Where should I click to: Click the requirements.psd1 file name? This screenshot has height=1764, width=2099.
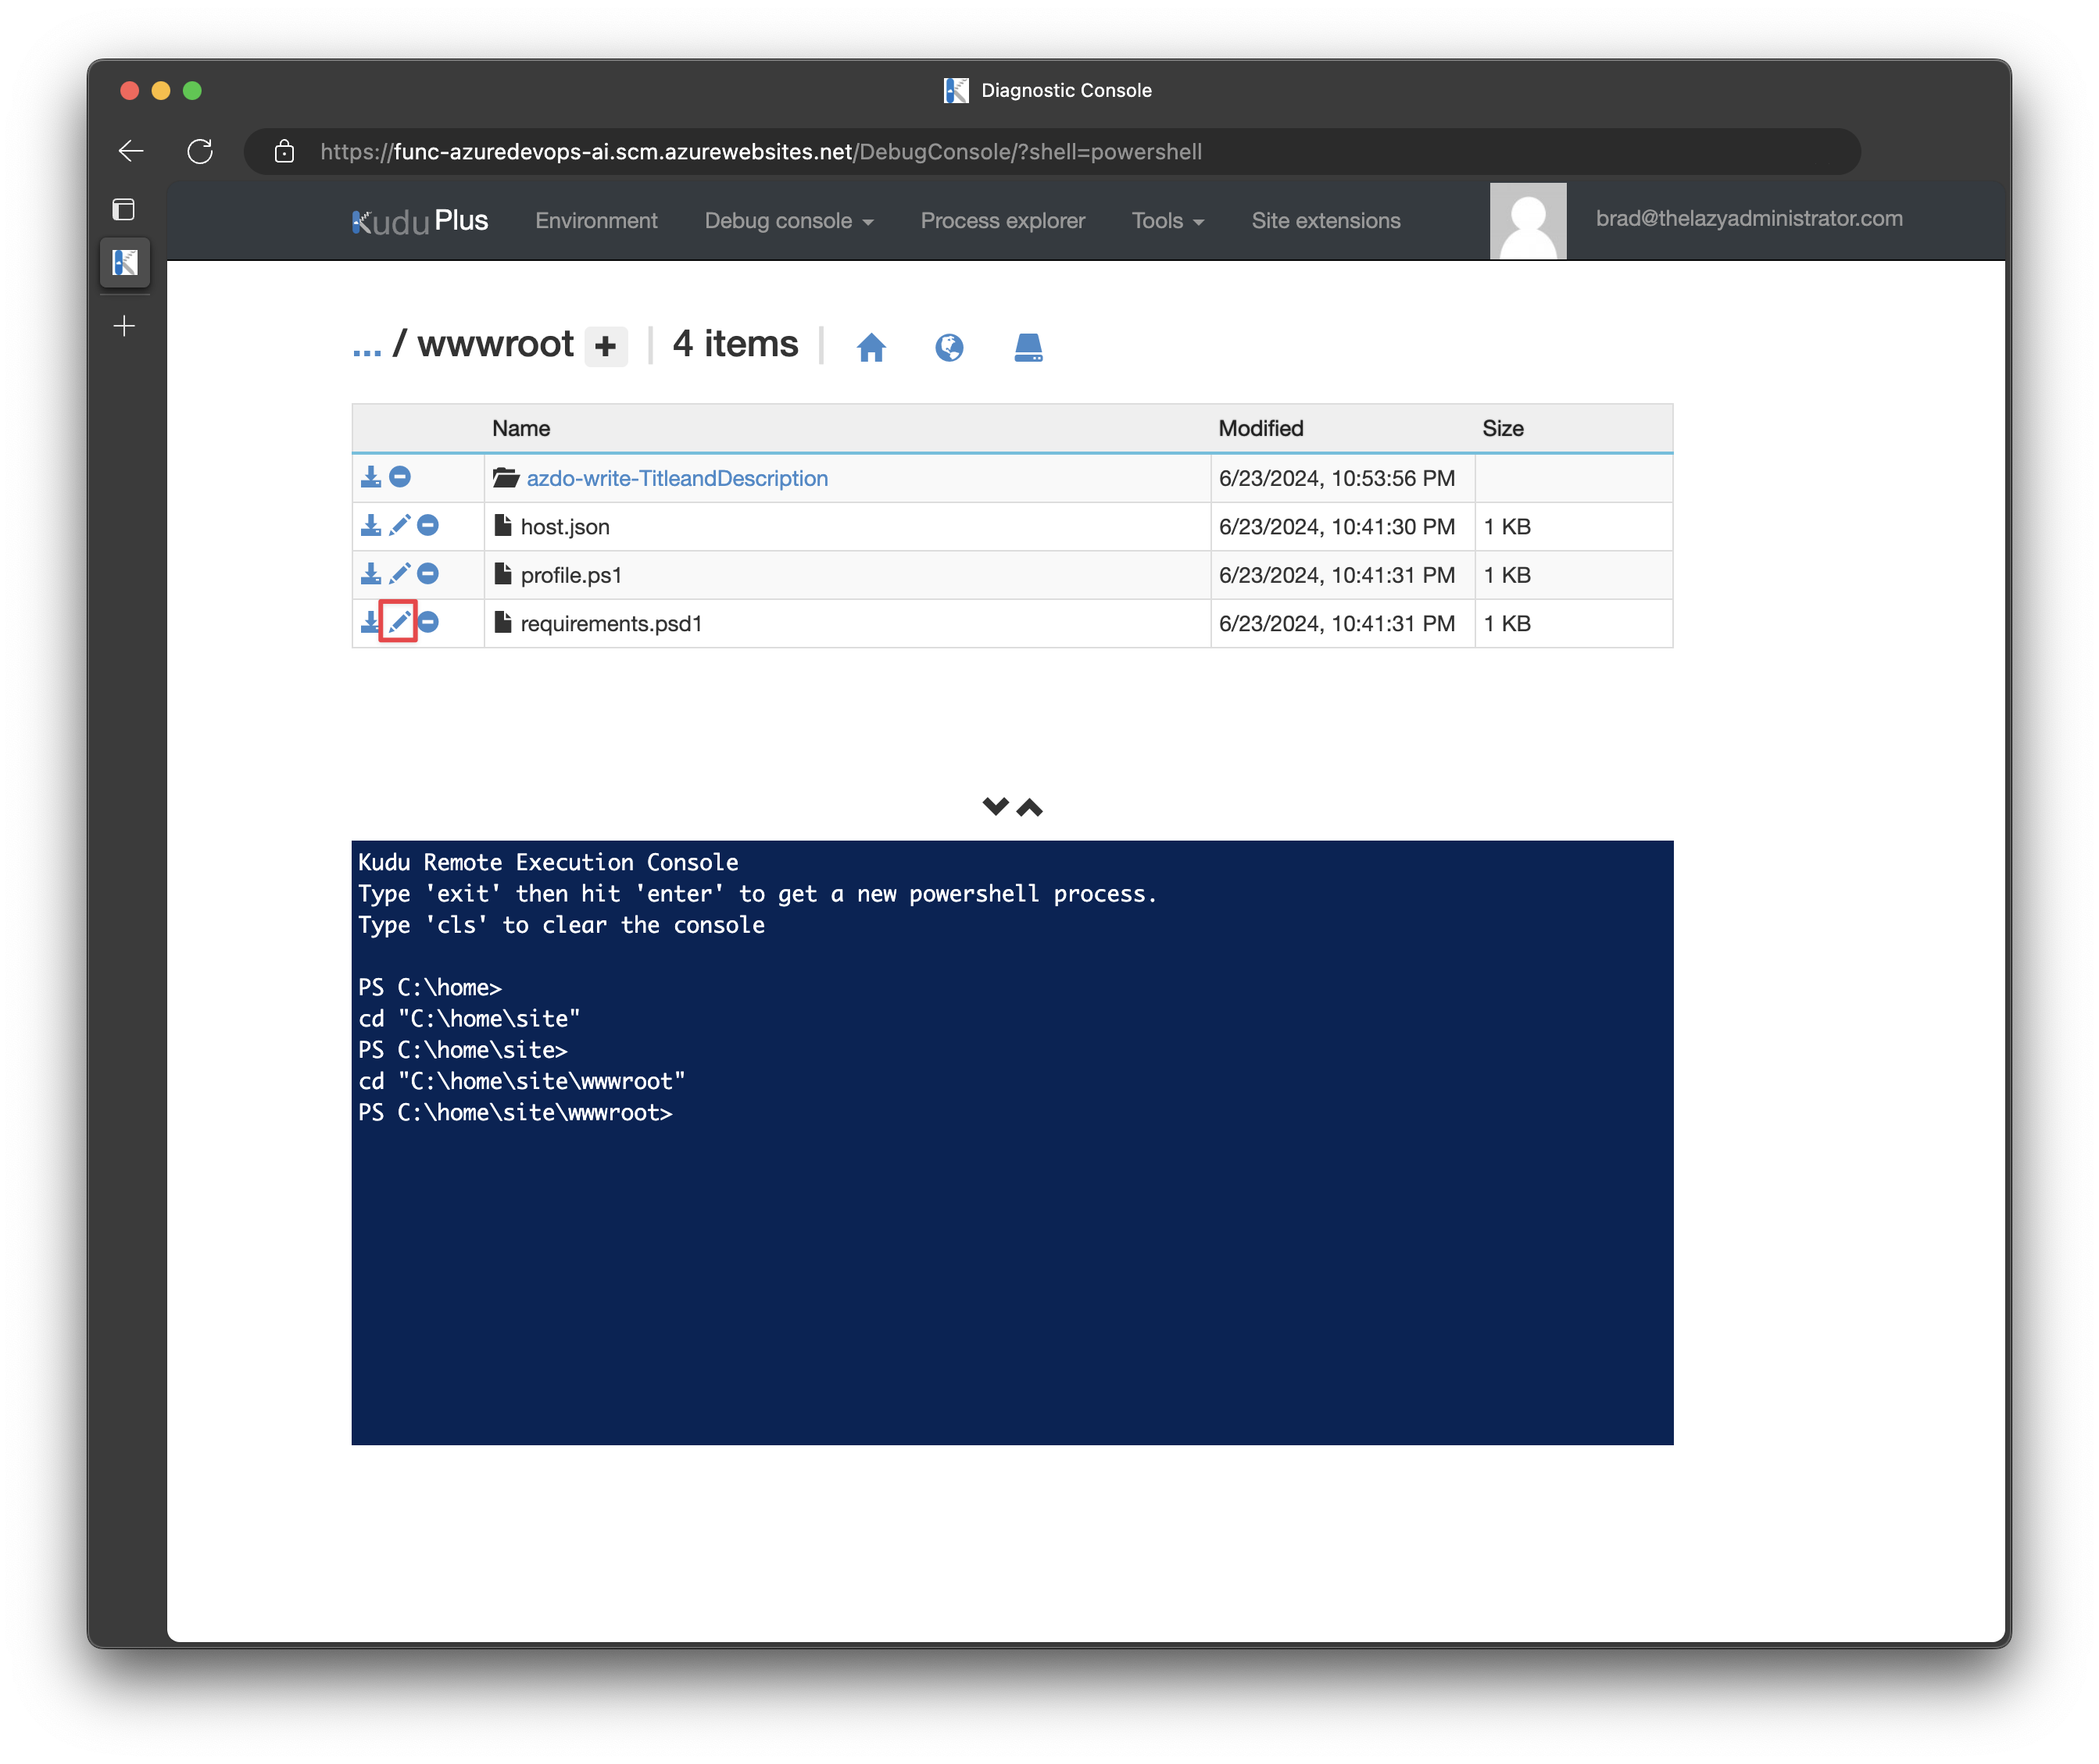click(x=611, y=623)
